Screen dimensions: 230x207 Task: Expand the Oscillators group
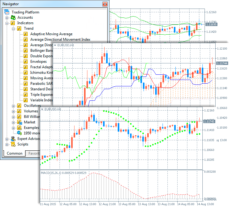13,106
